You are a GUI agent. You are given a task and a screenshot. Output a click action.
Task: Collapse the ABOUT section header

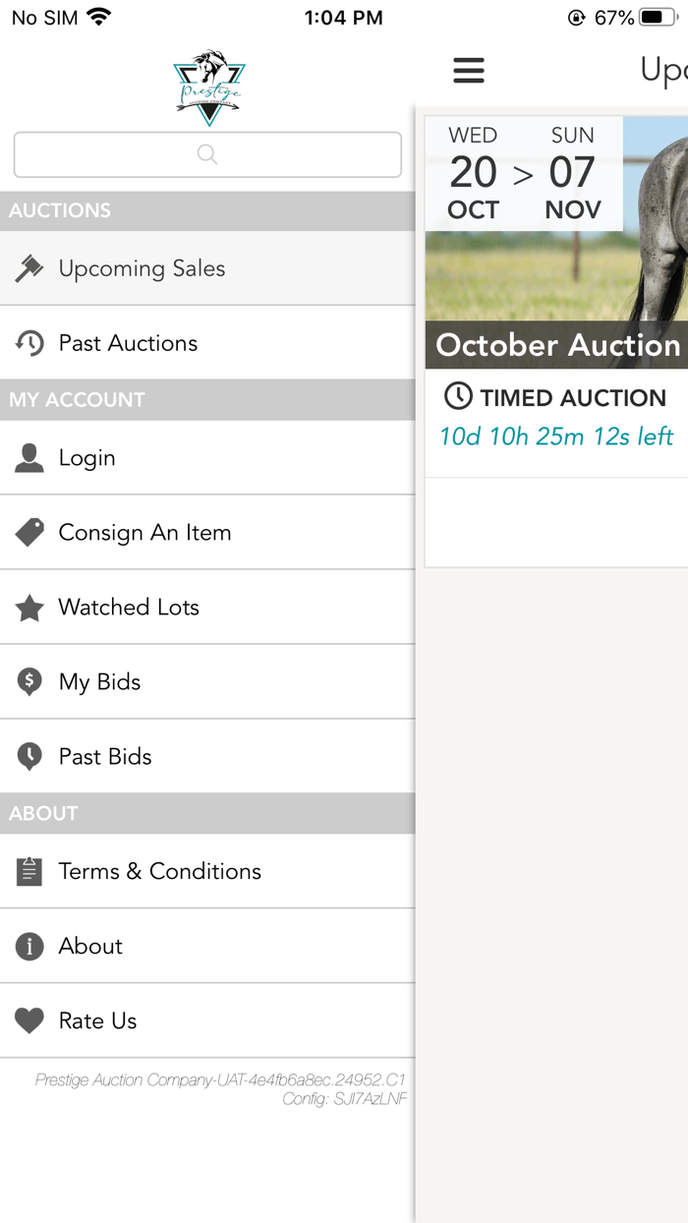coord(206,813)
